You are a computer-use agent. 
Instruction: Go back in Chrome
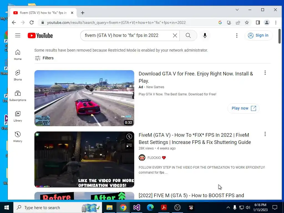click(x=14, y=22)
